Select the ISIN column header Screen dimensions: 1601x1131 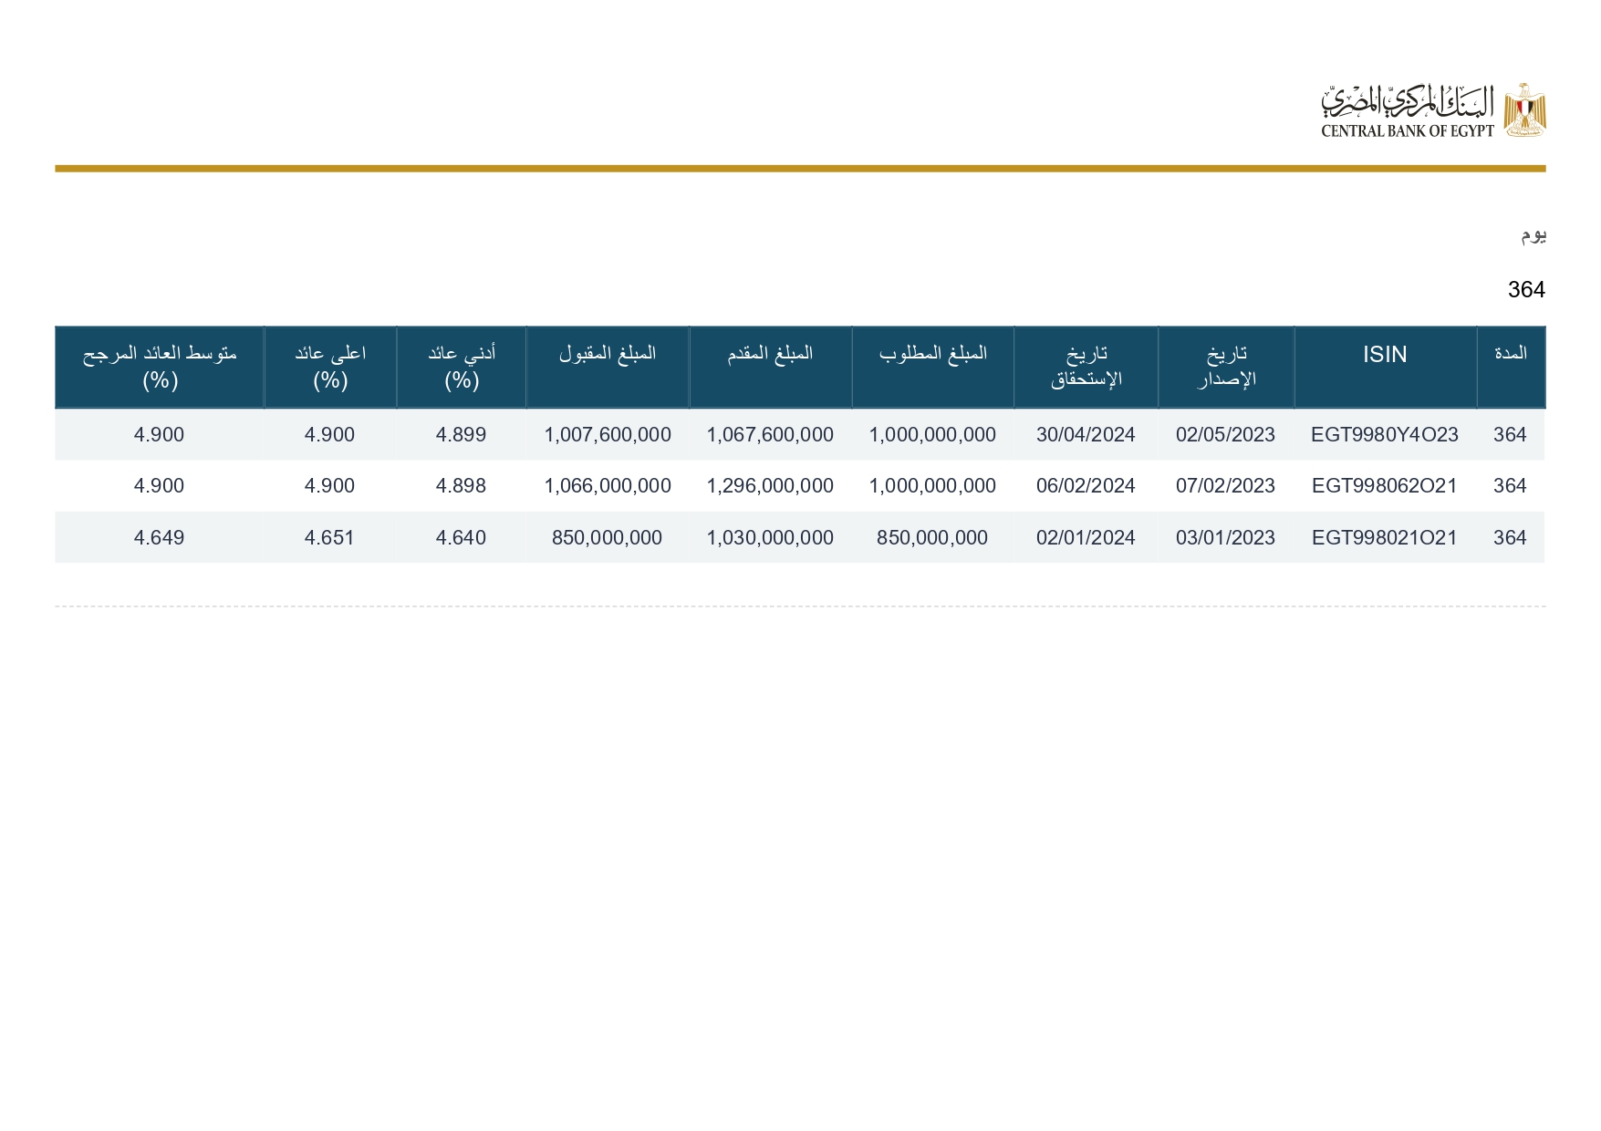click(1384, 355)
